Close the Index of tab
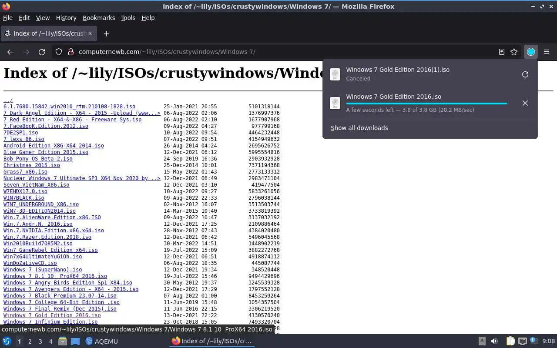 point(90,33)
